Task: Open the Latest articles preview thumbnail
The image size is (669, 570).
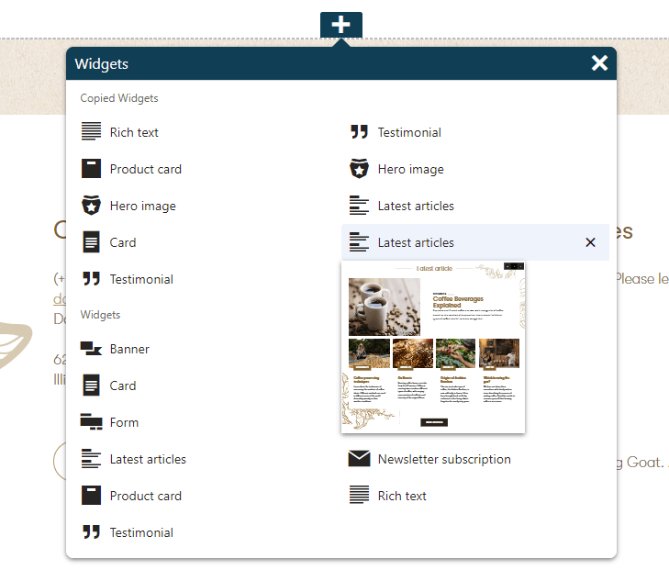Action: (433, 347)
